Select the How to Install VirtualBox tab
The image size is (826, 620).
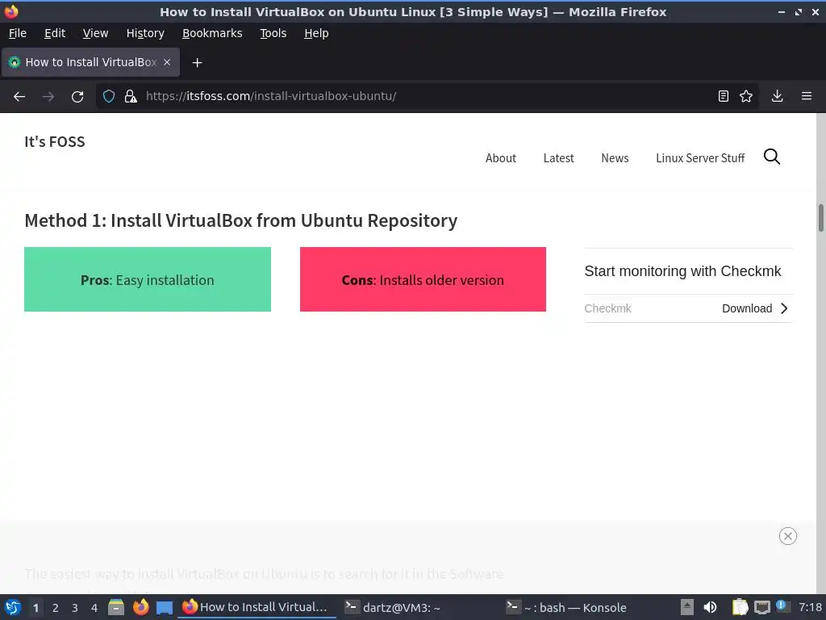pos(90,62)
